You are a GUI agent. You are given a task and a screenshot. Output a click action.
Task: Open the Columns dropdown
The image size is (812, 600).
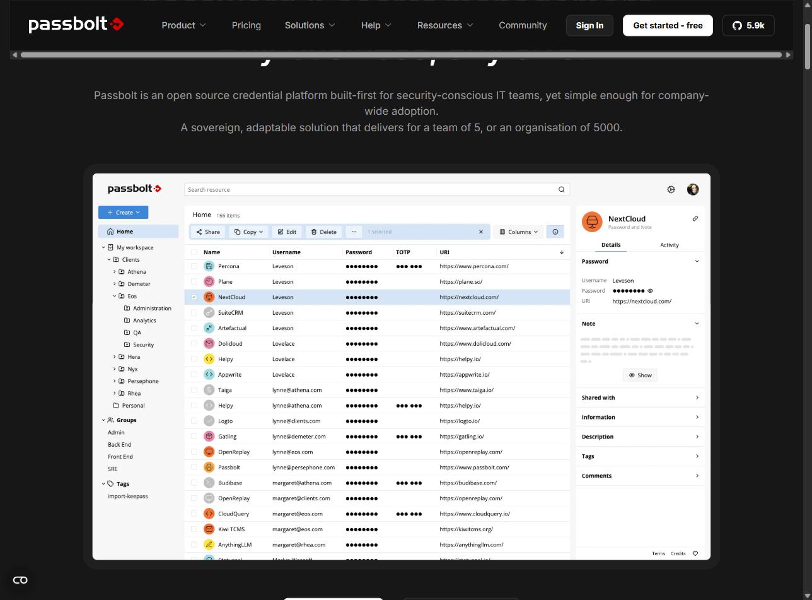click(x=518, y=232)
